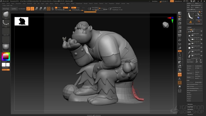Open the Dots stroke selector
This screenshot has height=116, width=206.
coord(6,24)
